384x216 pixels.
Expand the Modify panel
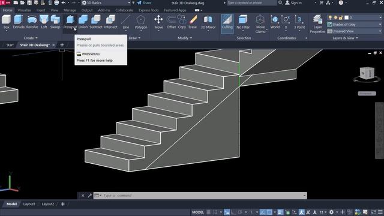coord(185,38)
